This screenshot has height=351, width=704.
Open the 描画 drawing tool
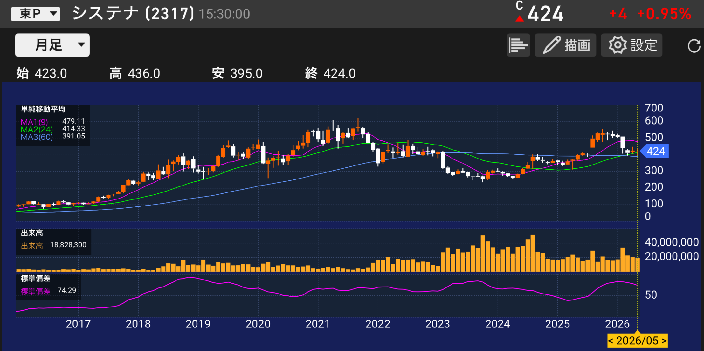click(x=565, y=45)
